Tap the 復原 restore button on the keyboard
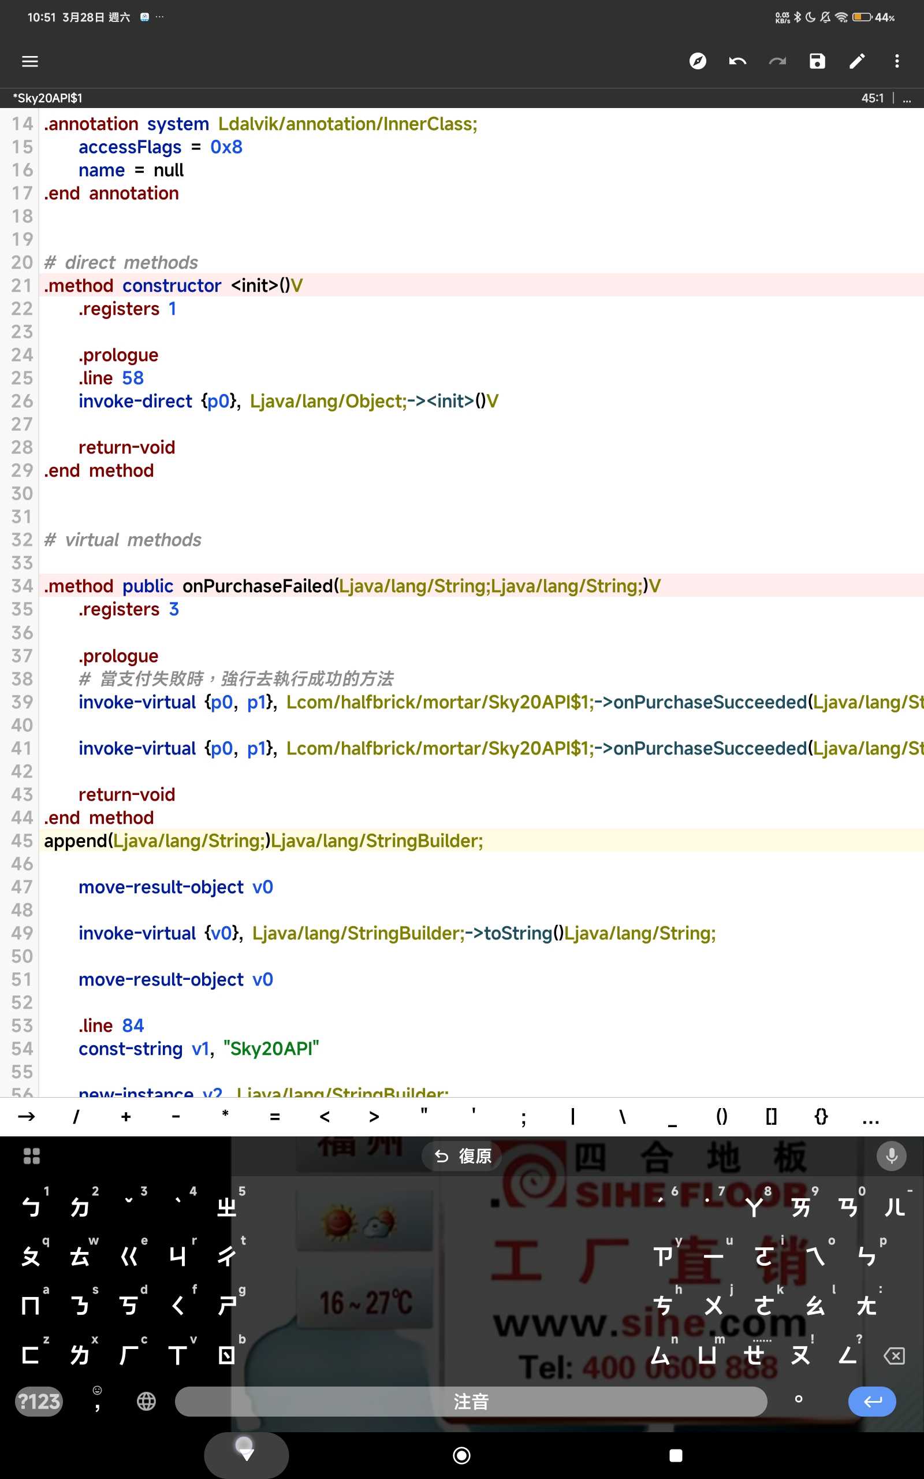The width and height of the screenshot is (924, 1479). click(x=462, y=1155)
